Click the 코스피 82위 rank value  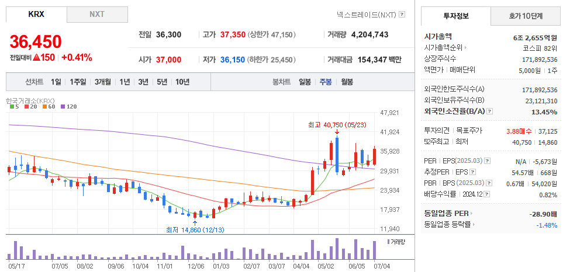click(540, 48)
